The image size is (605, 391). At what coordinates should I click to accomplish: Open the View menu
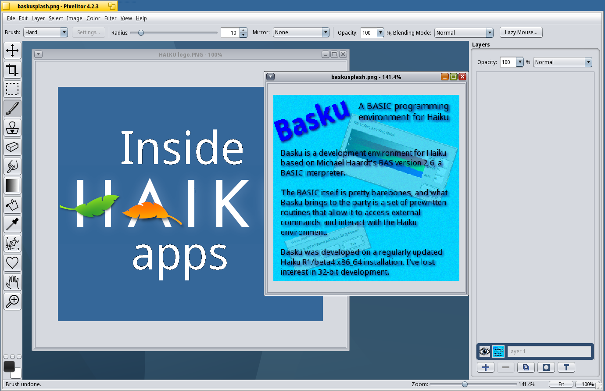click(126, 18)
